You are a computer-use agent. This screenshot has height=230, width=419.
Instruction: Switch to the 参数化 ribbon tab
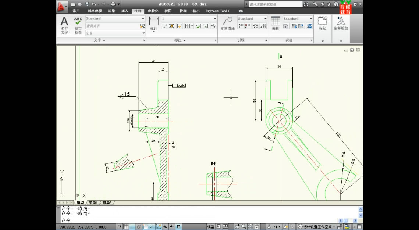tap(153, 11)
